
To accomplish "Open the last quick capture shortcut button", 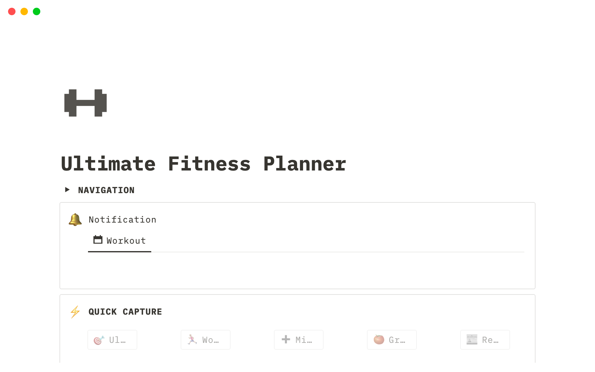I will pos(485,339).
